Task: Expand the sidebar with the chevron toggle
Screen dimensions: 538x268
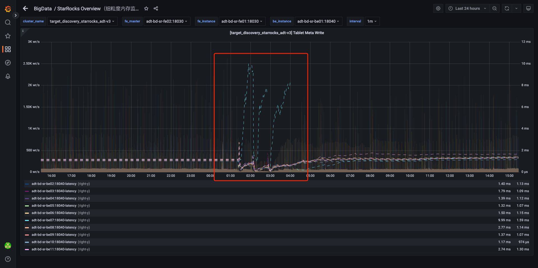Action: click(x=16, y=15)
